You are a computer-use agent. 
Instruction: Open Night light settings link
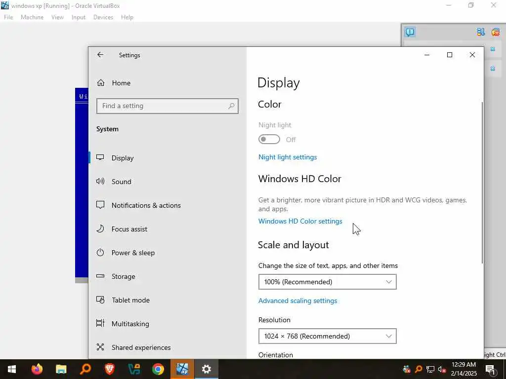[x=288, y=157]
